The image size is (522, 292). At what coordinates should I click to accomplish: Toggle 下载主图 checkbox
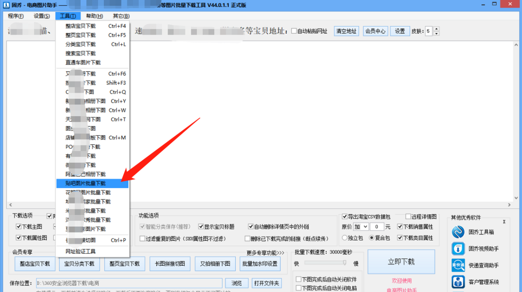19,227
